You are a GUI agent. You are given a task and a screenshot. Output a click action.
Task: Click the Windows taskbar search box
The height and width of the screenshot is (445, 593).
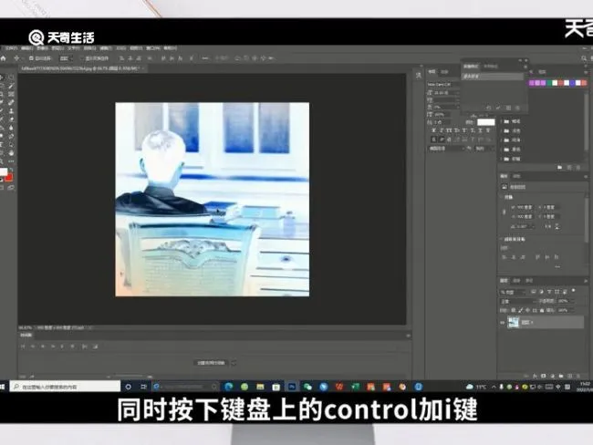[65, 387]
